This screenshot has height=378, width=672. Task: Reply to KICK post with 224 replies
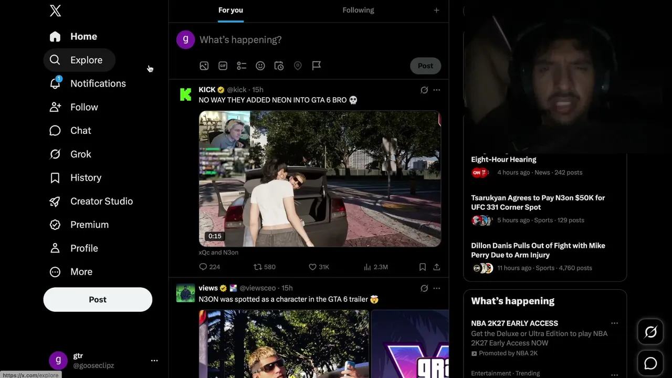209,267
